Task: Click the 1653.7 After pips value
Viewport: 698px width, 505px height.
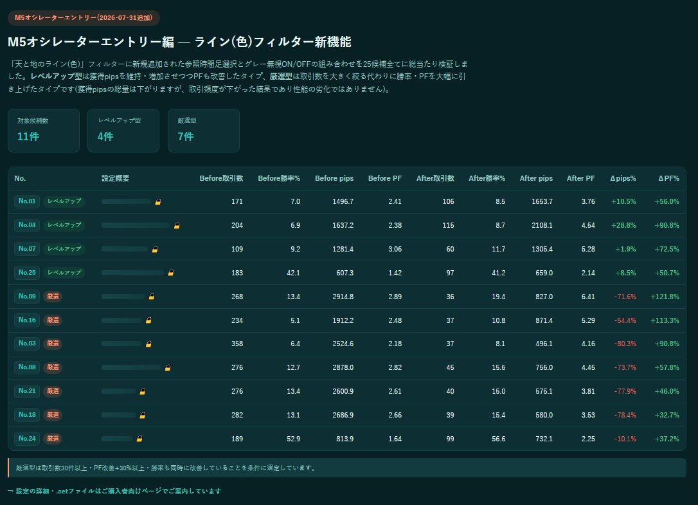Action: pyautogui.click(x=542, y=202)
